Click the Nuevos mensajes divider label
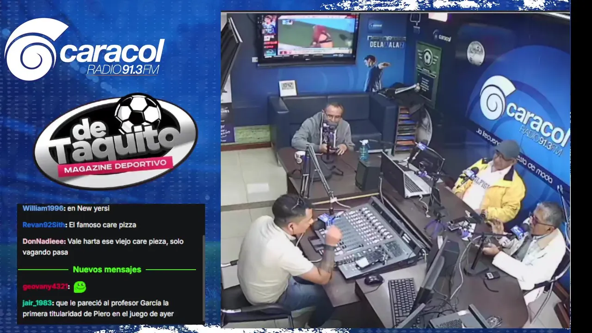592x333 pixels. point(107,270)
